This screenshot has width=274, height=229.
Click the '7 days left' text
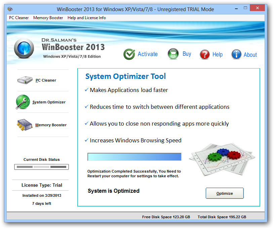[x=42, y=203]
